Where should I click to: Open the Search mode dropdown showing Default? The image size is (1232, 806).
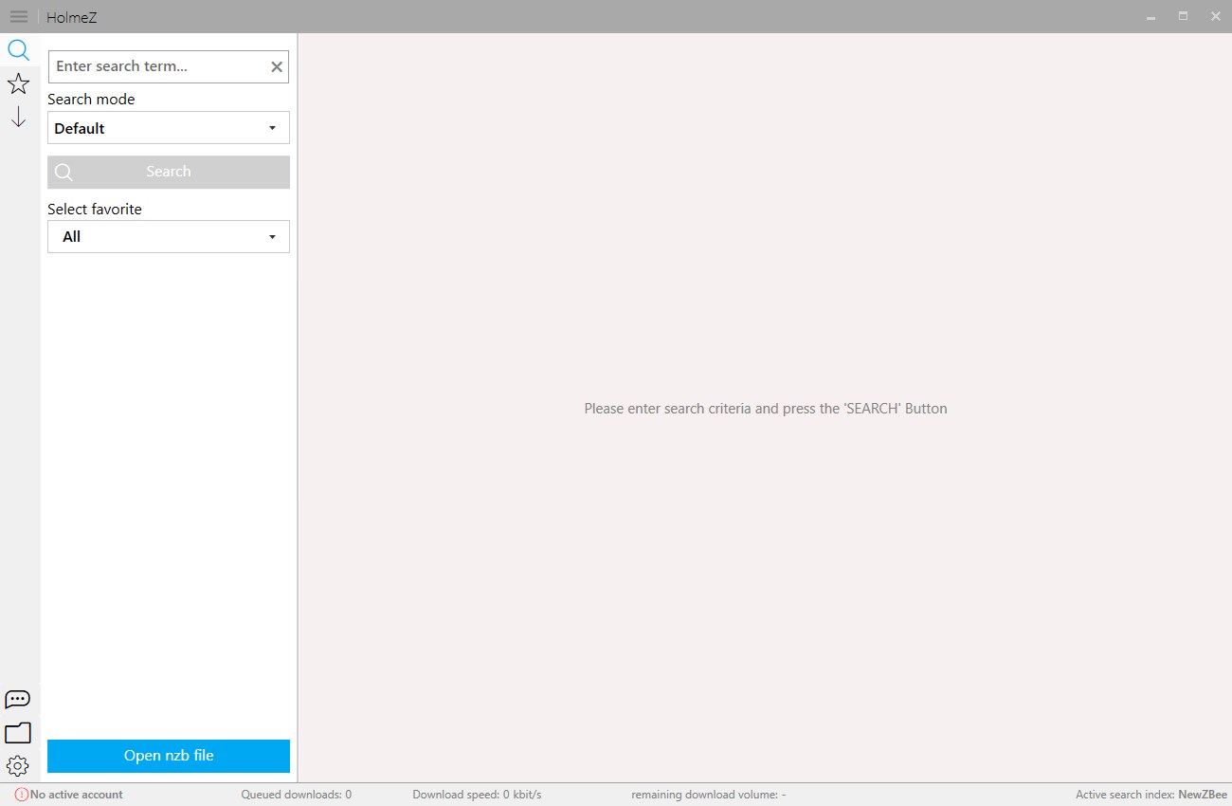(x=168, y=127)
